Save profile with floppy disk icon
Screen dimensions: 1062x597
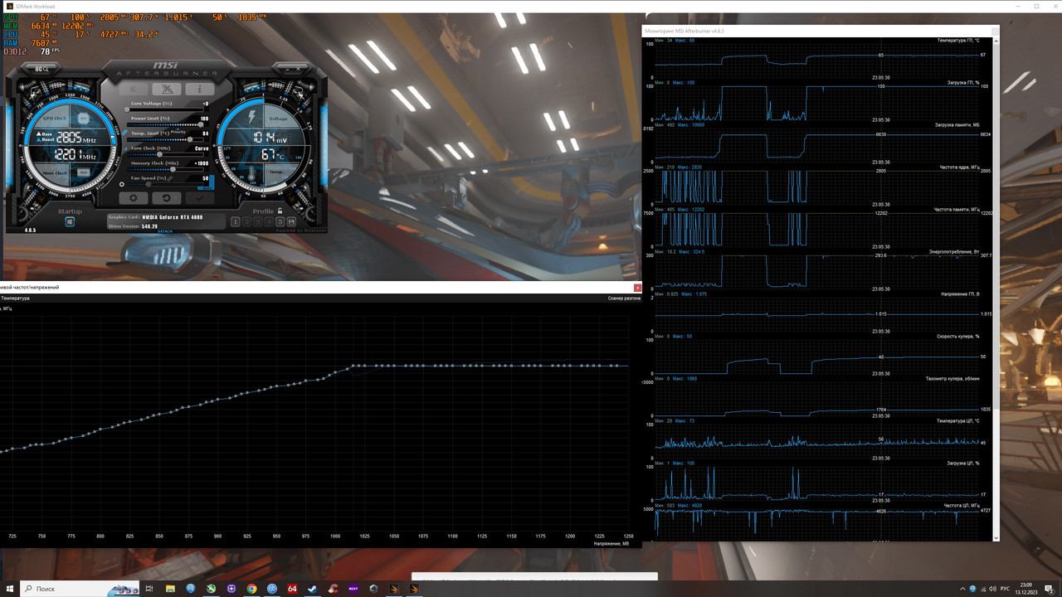291,221
